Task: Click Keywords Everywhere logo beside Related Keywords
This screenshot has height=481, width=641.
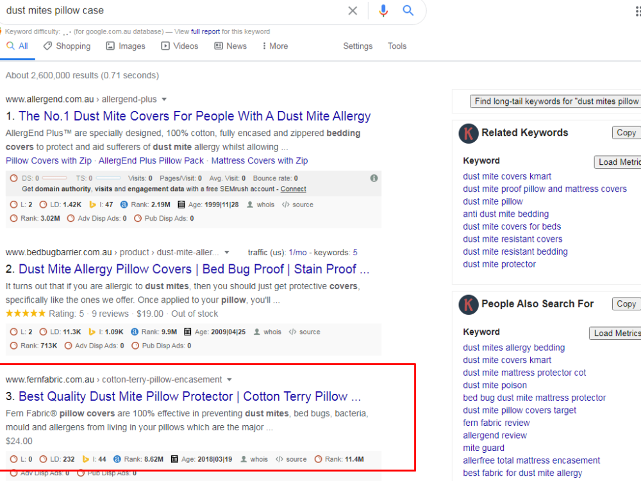Action: [469, 134]
